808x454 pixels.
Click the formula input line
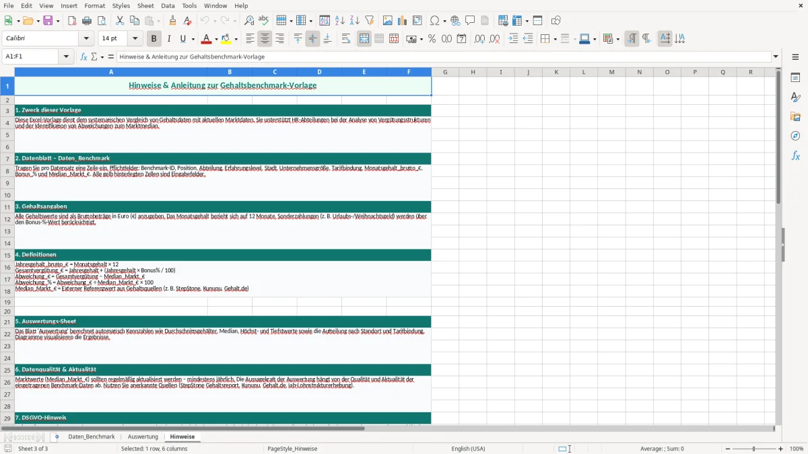(x=444, y=56)
